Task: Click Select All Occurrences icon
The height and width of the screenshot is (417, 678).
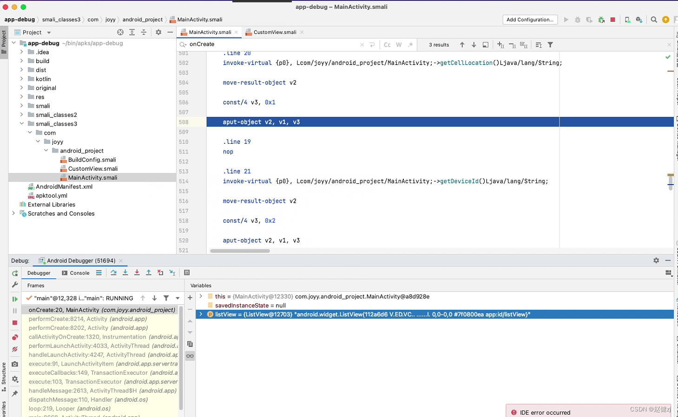Action: pyautogui.click(x=524, y=45)
